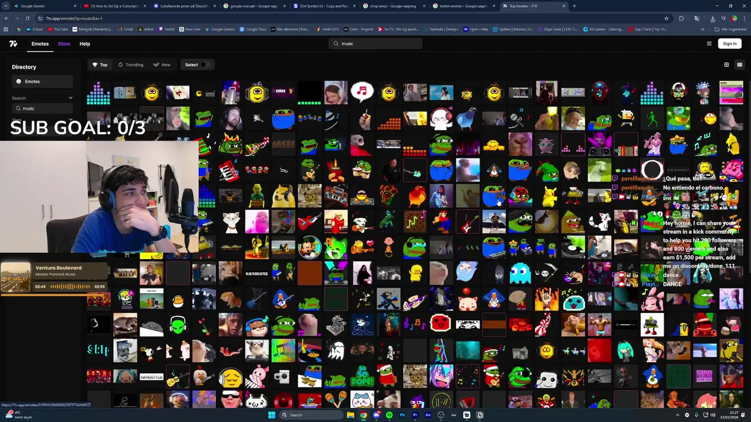
Task: Open Premiere Pro from the taskbar
Action: coord(415,415)
